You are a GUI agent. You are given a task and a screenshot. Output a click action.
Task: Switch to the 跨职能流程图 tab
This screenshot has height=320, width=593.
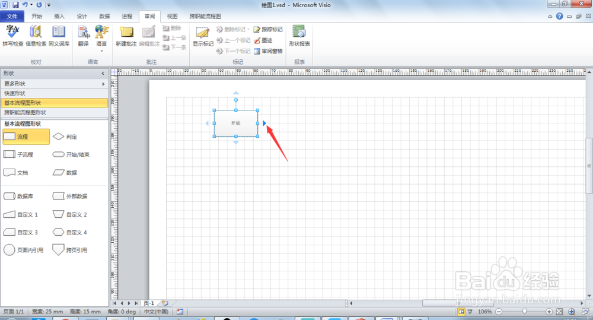click(205, 16)
